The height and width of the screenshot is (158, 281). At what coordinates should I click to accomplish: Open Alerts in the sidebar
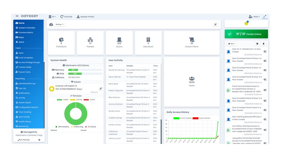click(x=20, y=42)
